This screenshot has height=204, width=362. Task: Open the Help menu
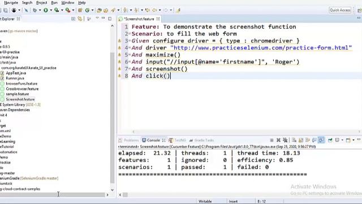click(x=82, y=3)
